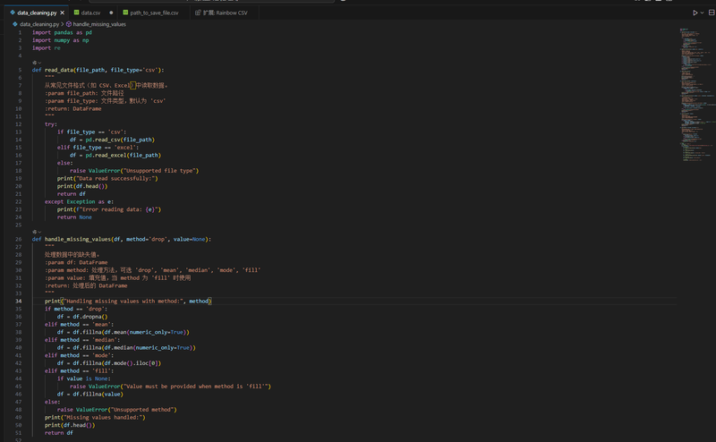Click handle_missing_values in the breadcrumb
The width and height of the screenshot is (716, 442).
(99, 24)
